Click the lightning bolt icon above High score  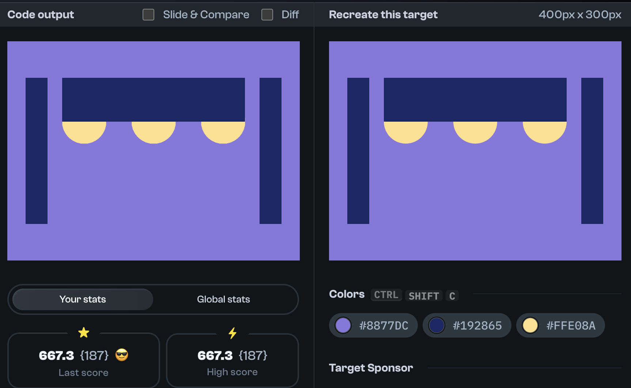(233, 332)
